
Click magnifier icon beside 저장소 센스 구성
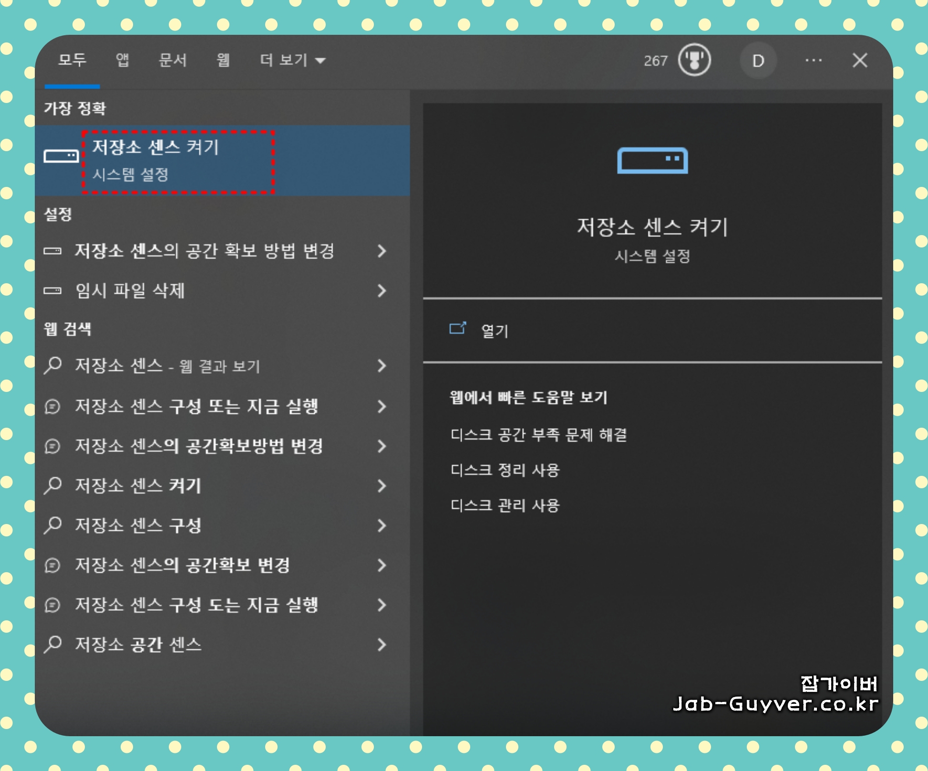[53, 525]
